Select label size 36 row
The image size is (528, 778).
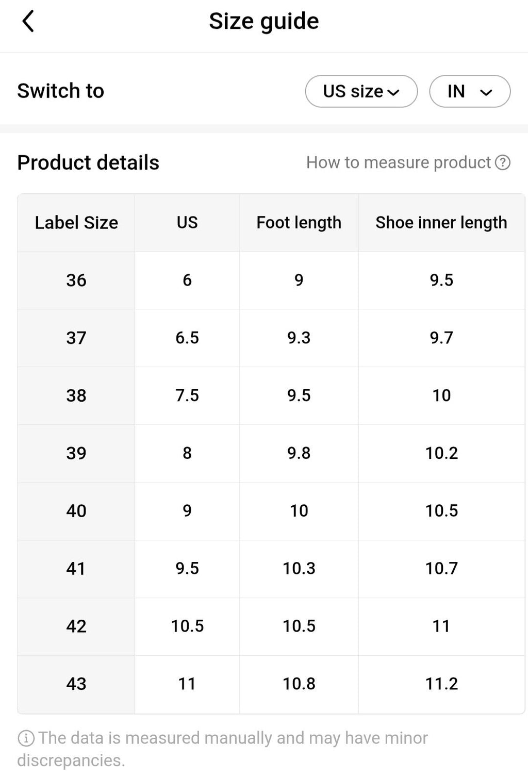[76, 280]
